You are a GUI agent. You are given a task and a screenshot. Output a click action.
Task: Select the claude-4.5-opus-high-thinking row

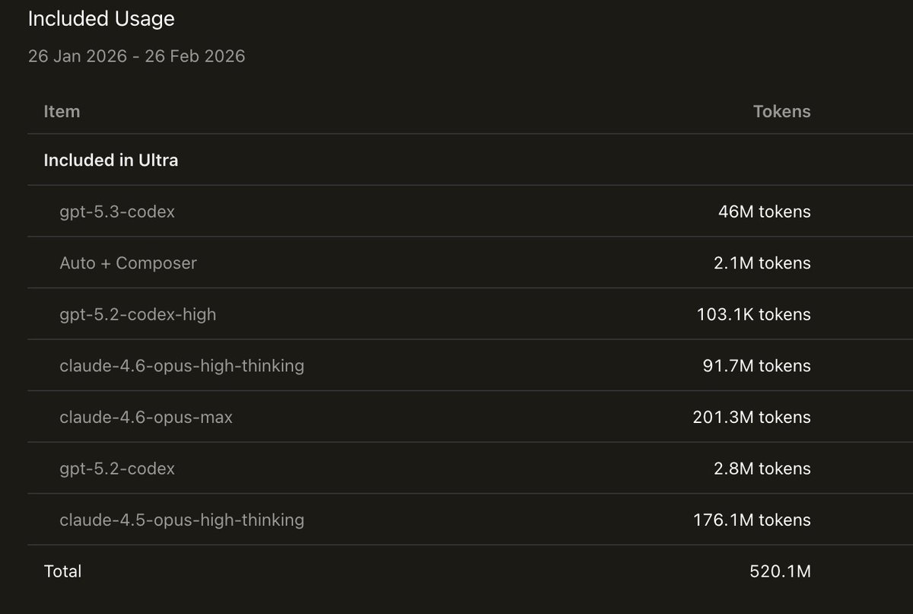click(x=456, y=520)
